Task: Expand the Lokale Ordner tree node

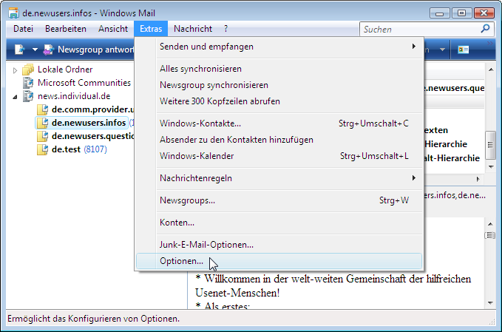Action: [15, 70]
